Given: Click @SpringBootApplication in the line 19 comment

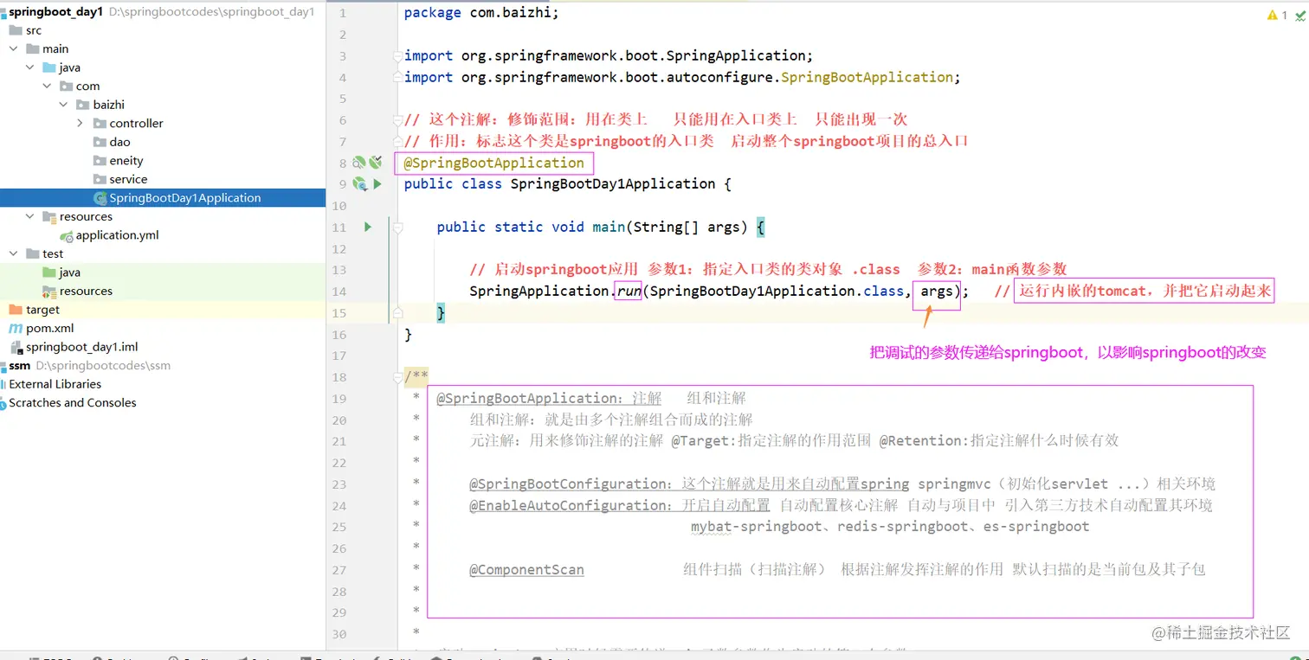Looking at the screenshot, I should (527, 399).
